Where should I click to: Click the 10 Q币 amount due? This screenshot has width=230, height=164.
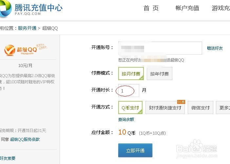pyautogui.click(x=127, y=132)
